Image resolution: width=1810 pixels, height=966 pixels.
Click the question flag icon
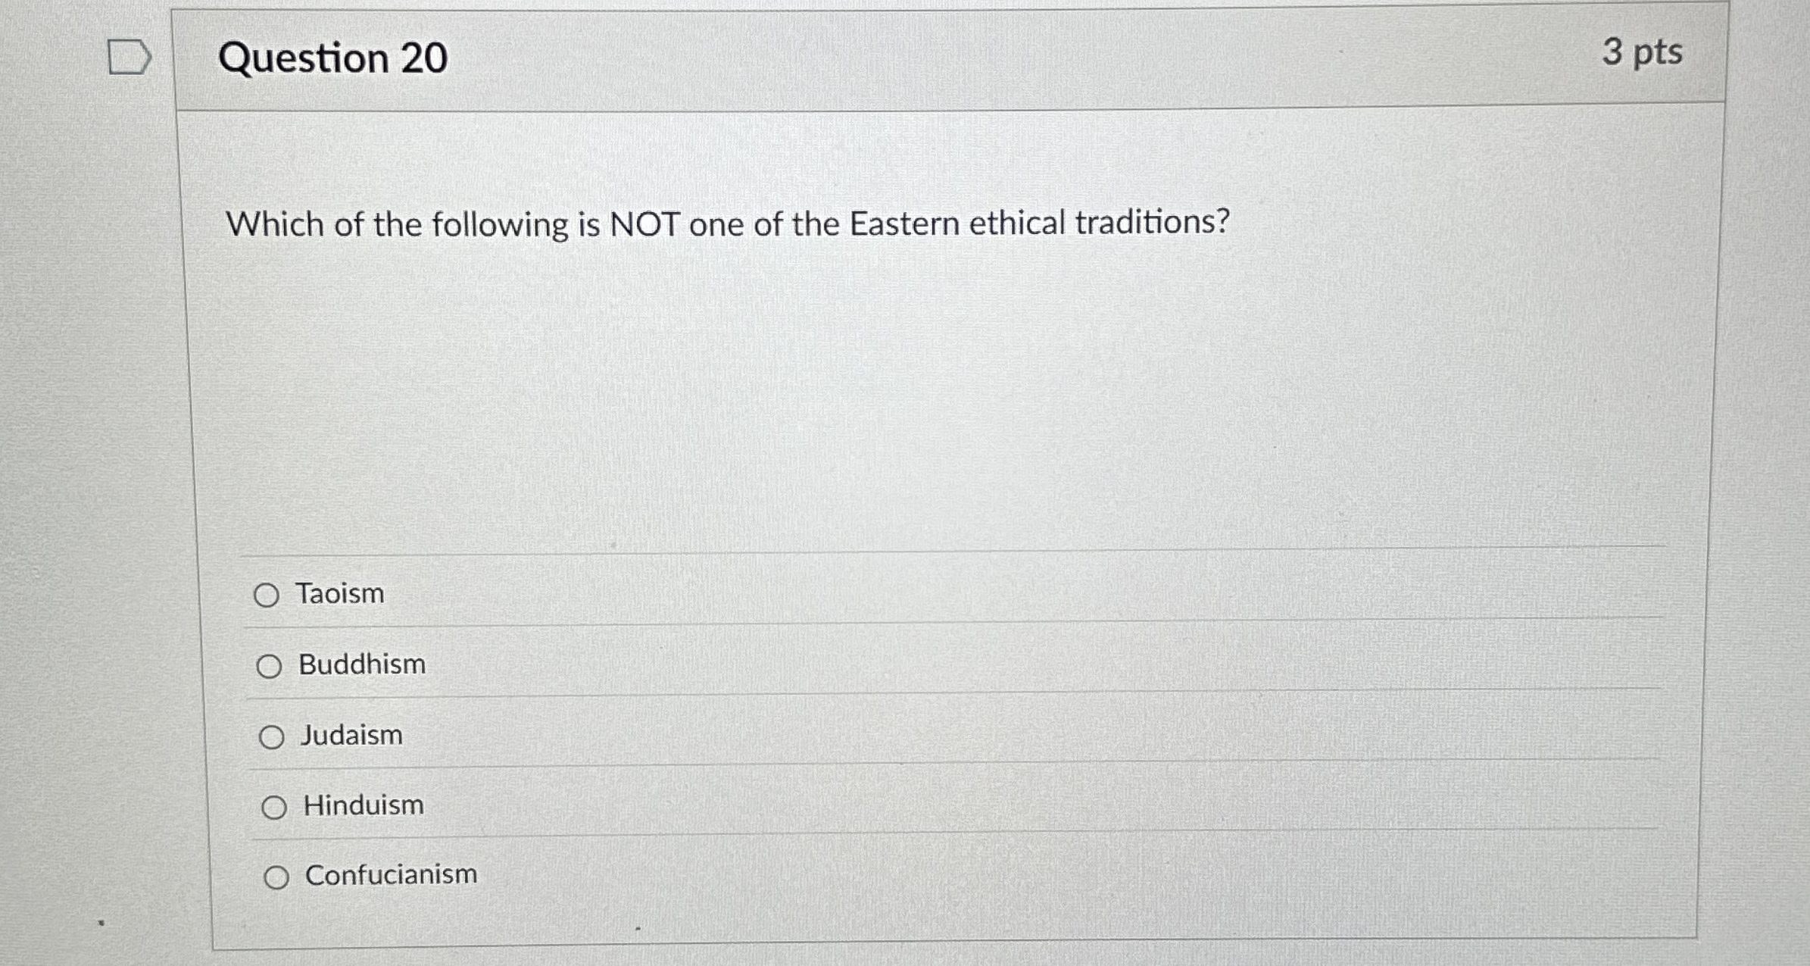coord(129,57)
